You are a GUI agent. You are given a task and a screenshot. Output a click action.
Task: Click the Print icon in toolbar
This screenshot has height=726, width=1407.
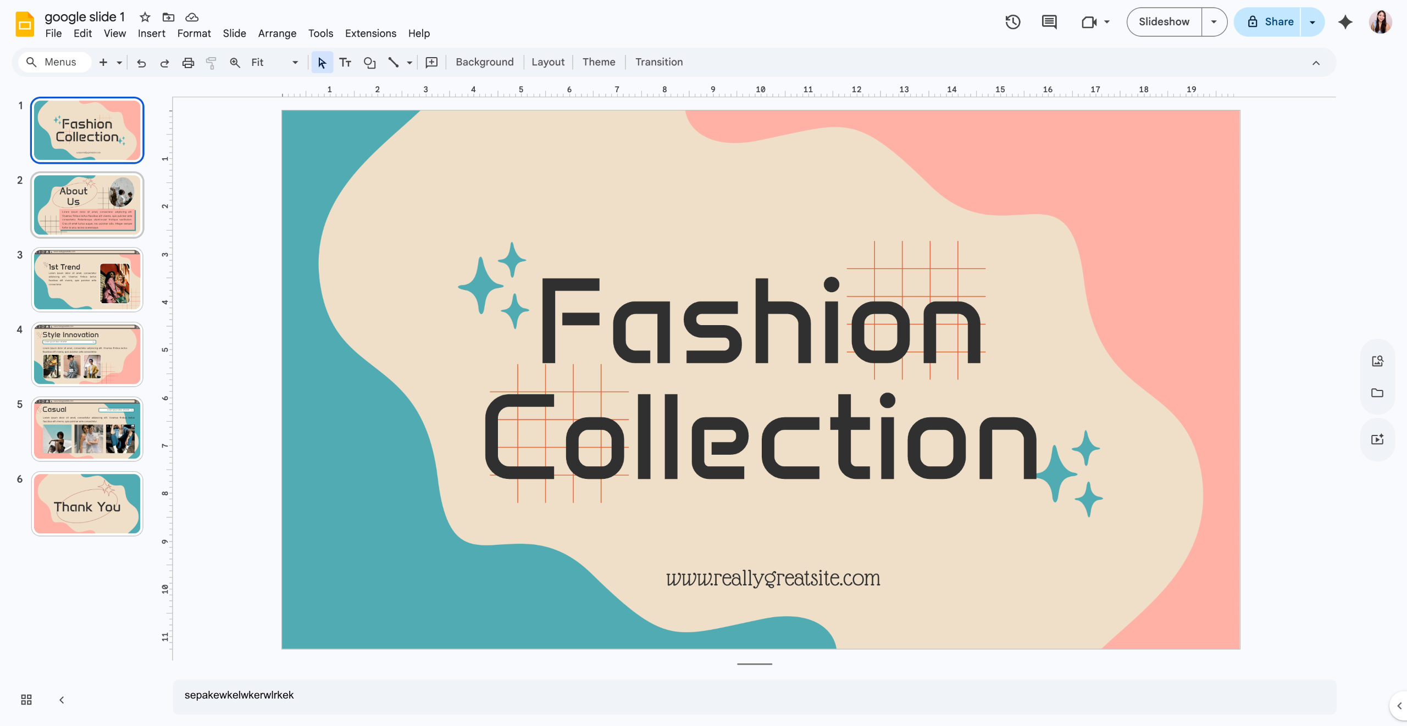pyautogui.click(x=188, y=63)
